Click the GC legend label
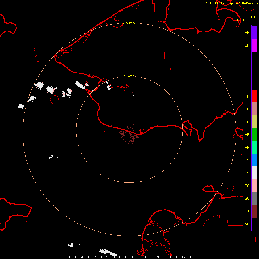Screen dimensions: 259x259 coord(247,198)
